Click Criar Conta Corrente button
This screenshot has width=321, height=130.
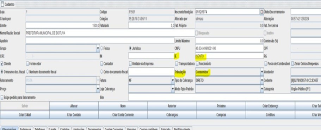click(x=123, y=114)
